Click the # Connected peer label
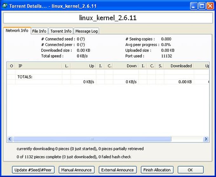The image size is (216, 177). (58, 45)
